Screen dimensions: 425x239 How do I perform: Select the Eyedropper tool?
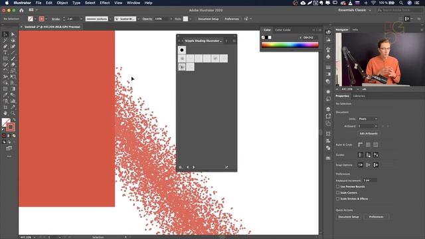(x=5, y=95)
